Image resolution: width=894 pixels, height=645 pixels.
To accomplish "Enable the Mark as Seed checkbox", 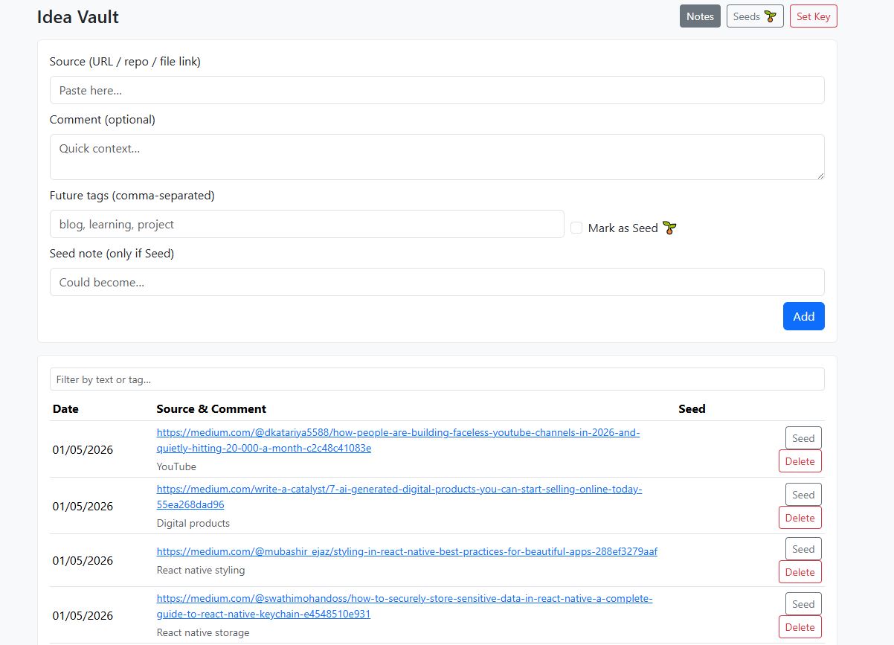I will [x=576, y=228].
